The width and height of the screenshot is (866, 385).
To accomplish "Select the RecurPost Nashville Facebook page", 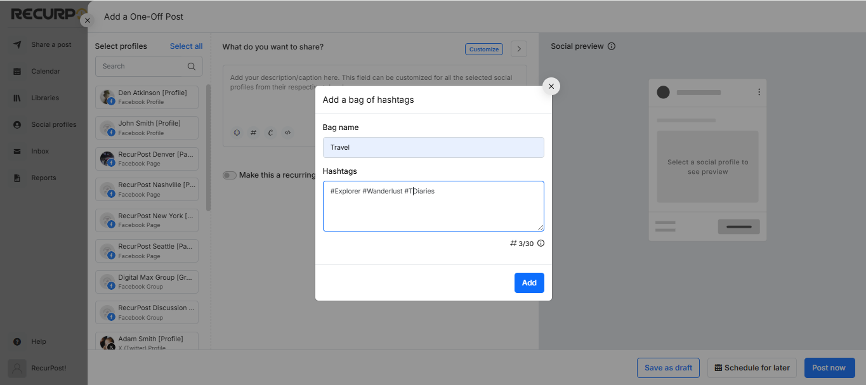I will (147, 190).
